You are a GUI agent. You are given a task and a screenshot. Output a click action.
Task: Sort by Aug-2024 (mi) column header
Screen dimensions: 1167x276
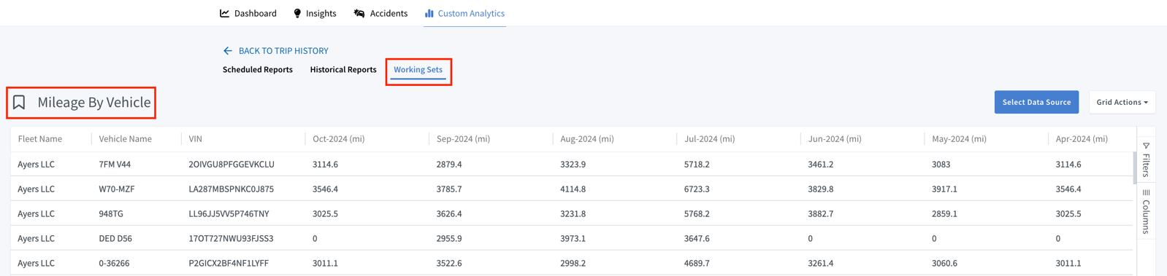(x=587, y=139)
